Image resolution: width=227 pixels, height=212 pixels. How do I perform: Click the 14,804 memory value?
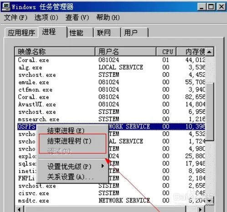195,105
